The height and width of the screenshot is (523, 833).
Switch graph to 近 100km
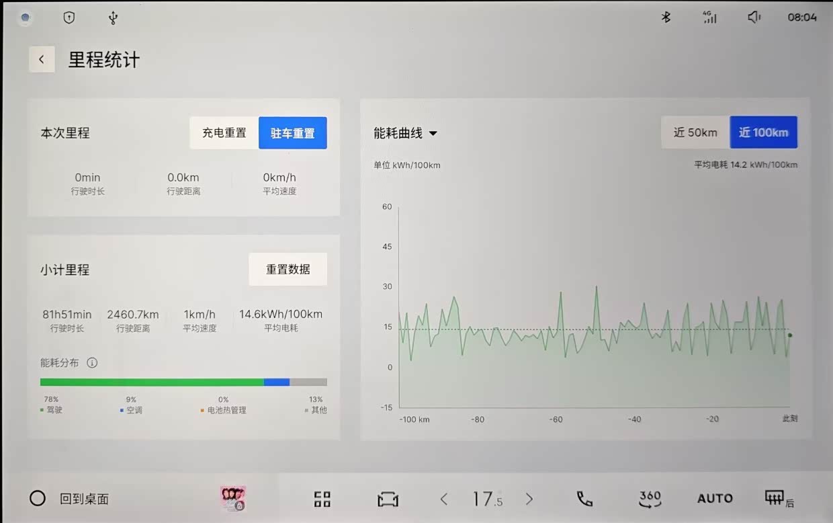pyautogui.click(x=764, y=132)
